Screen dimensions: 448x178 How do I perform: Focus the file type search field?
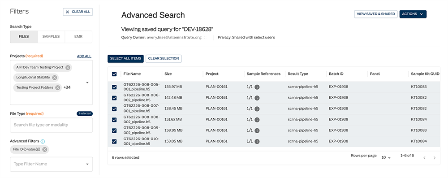pos(52,125)
